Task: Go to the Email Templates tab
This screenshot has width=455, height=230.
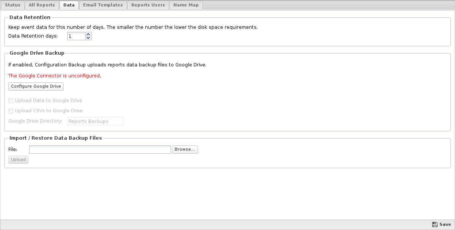Action: click(x=103, y=5)
